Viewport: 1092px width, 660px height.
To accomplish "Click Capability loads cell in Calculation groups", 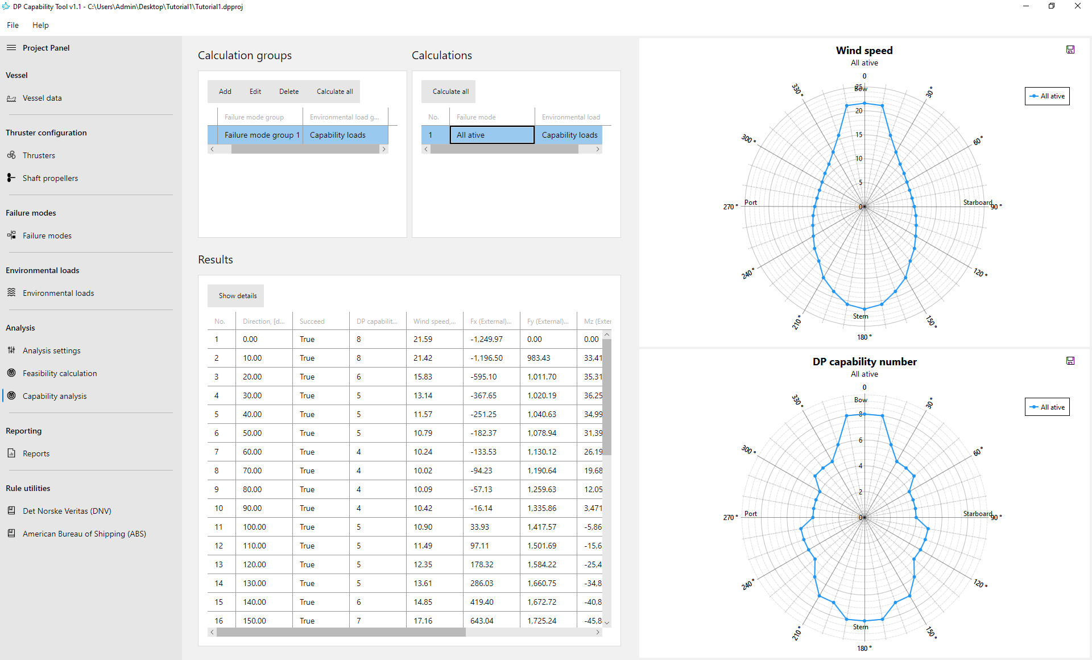I will click(x=345, y=135).
